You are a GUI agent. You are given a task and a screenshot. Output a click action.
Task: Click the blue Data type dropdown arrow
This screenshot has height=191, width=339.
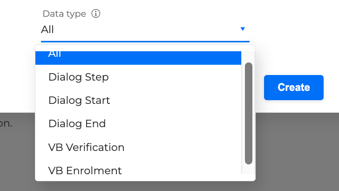pyautogui.click(x=243, y=29)
